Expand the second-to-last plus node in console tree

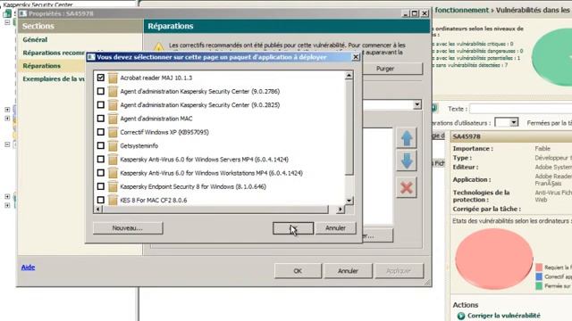pyautogui.click(x=7, y=196)
